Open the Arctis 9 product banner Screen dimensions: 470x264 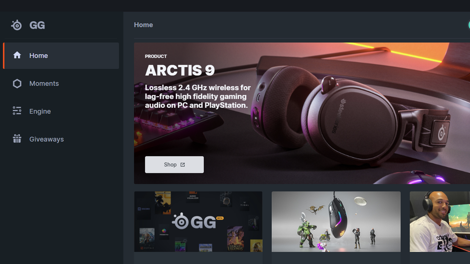tap(302, 113)
